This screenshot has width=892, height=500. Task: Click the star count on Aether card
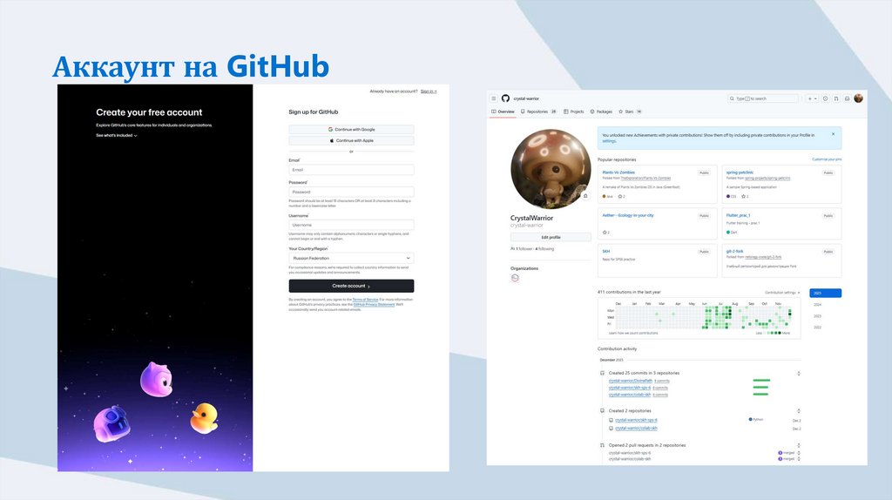pos(606,233)
